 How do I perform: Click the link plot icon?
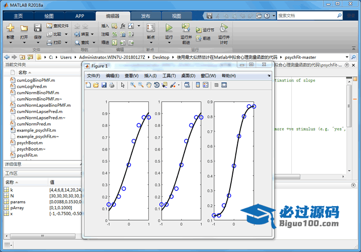pos(187,85)
